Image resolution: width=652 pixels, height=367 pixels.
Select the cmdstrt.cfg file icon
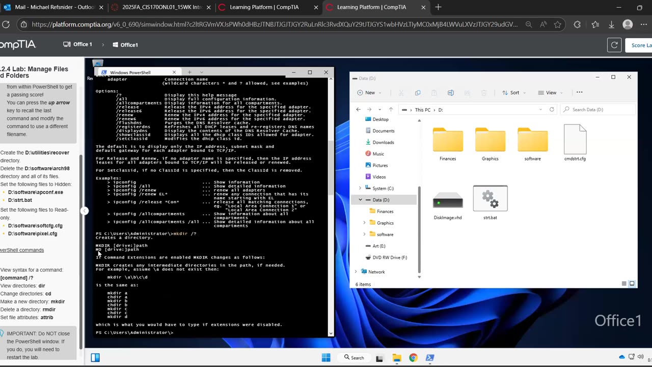point(575,139)
